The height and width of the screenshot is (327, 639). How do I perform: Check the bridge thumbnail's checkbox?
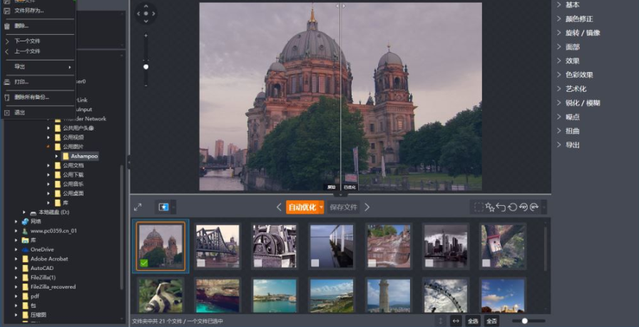pos(201,263)
